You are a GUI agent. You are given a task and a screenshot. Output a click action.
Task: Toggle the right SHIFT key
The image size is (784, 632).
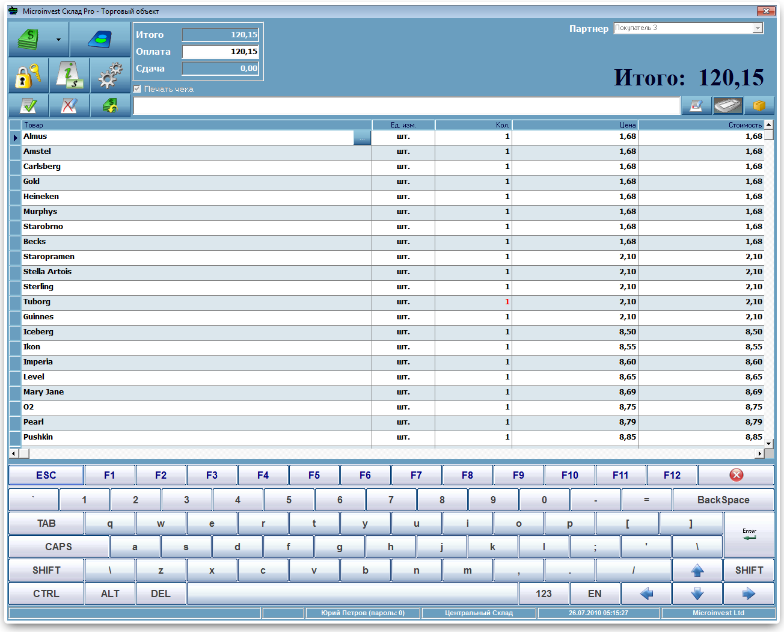click(x=749, y=570)
